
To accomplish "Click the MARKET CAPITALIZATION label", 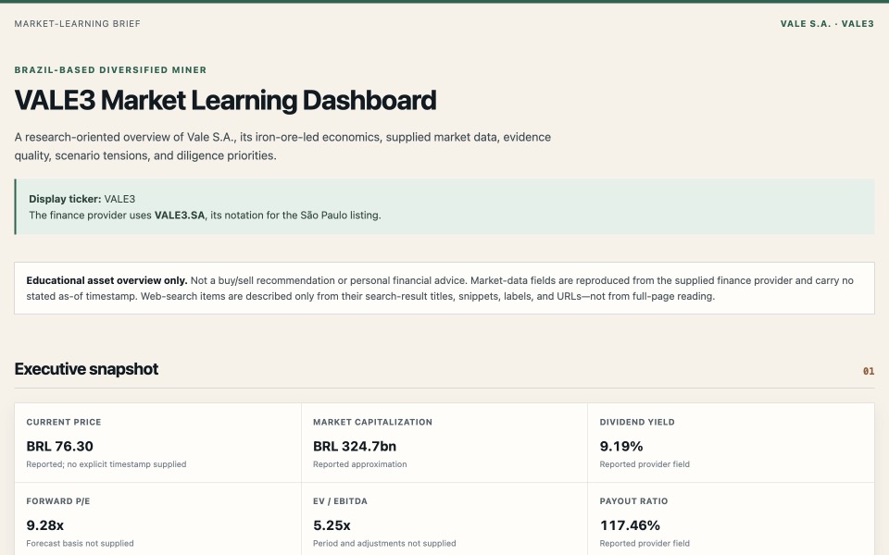I will coord(372,422).
